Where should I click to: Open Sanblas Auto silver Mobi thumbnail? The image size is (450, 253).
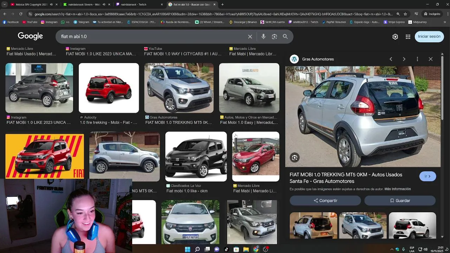click(249, 88)
